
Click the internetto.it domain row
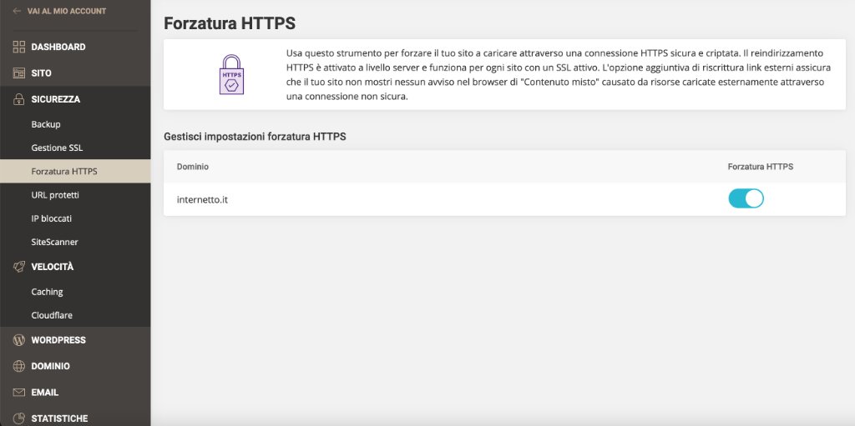tap(504, 199)
